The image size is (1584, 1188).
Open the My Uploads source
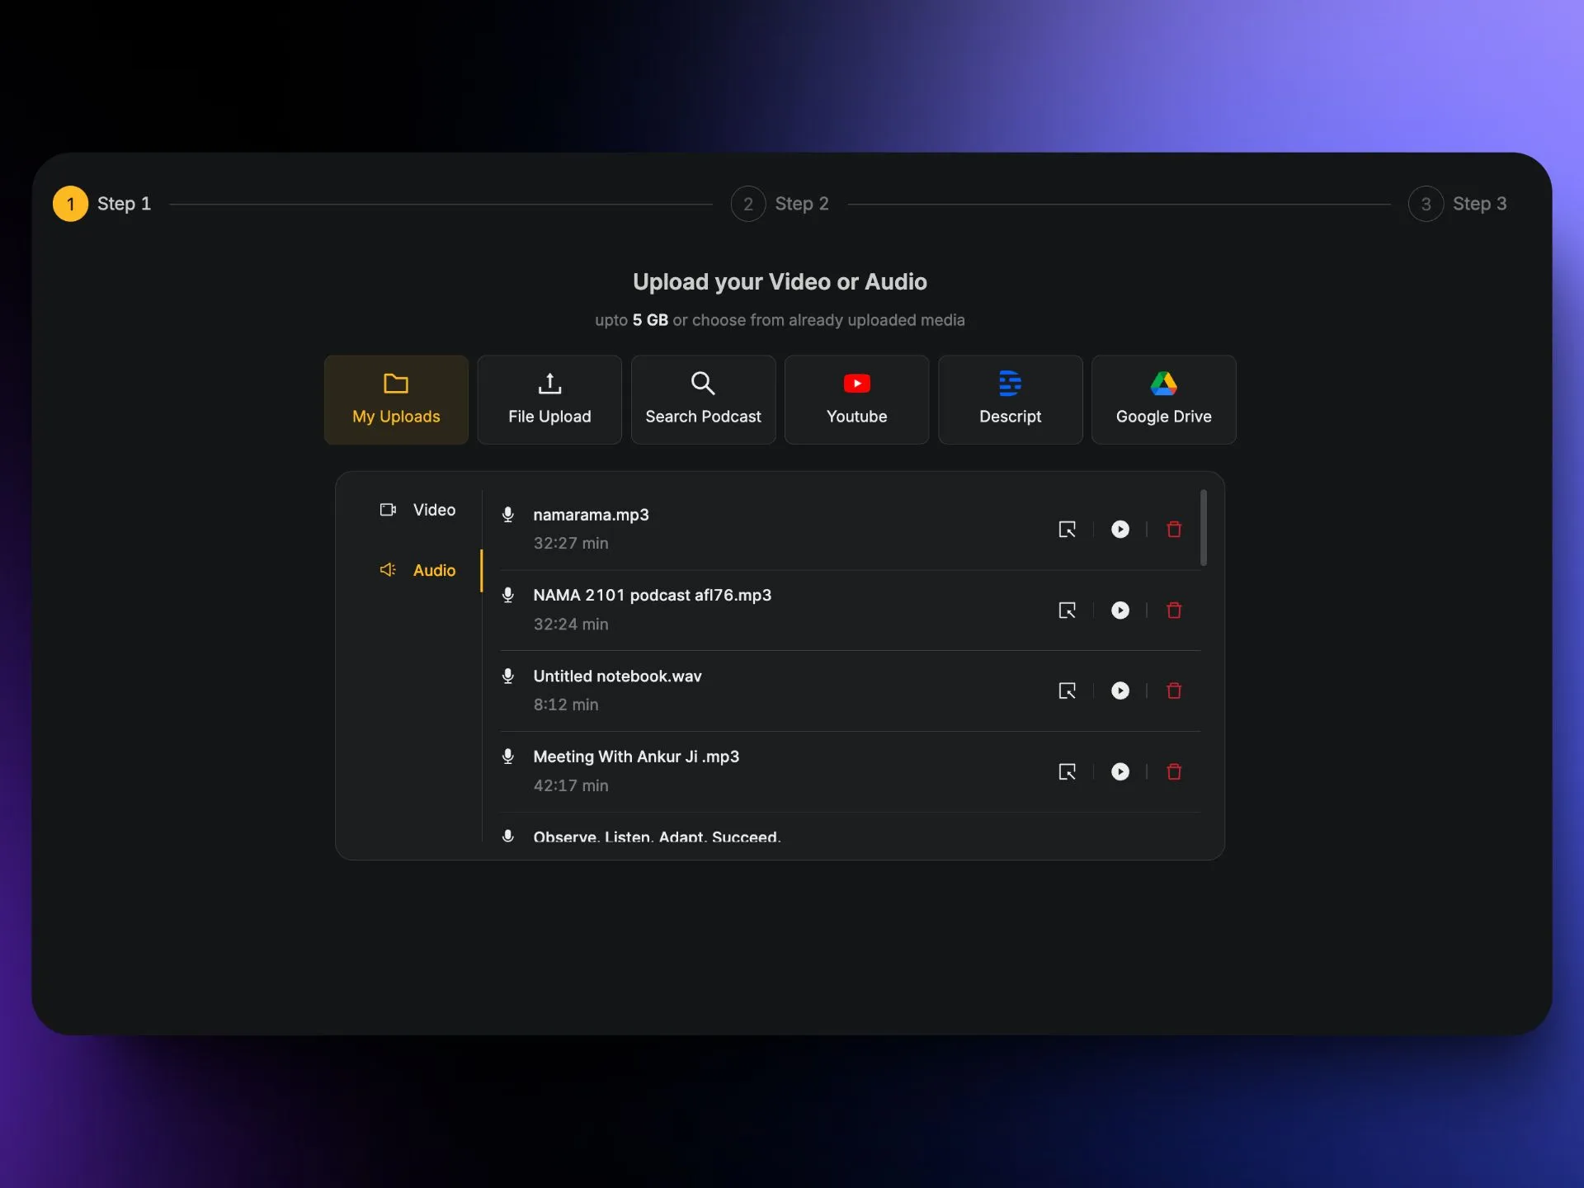coord(396,399)
